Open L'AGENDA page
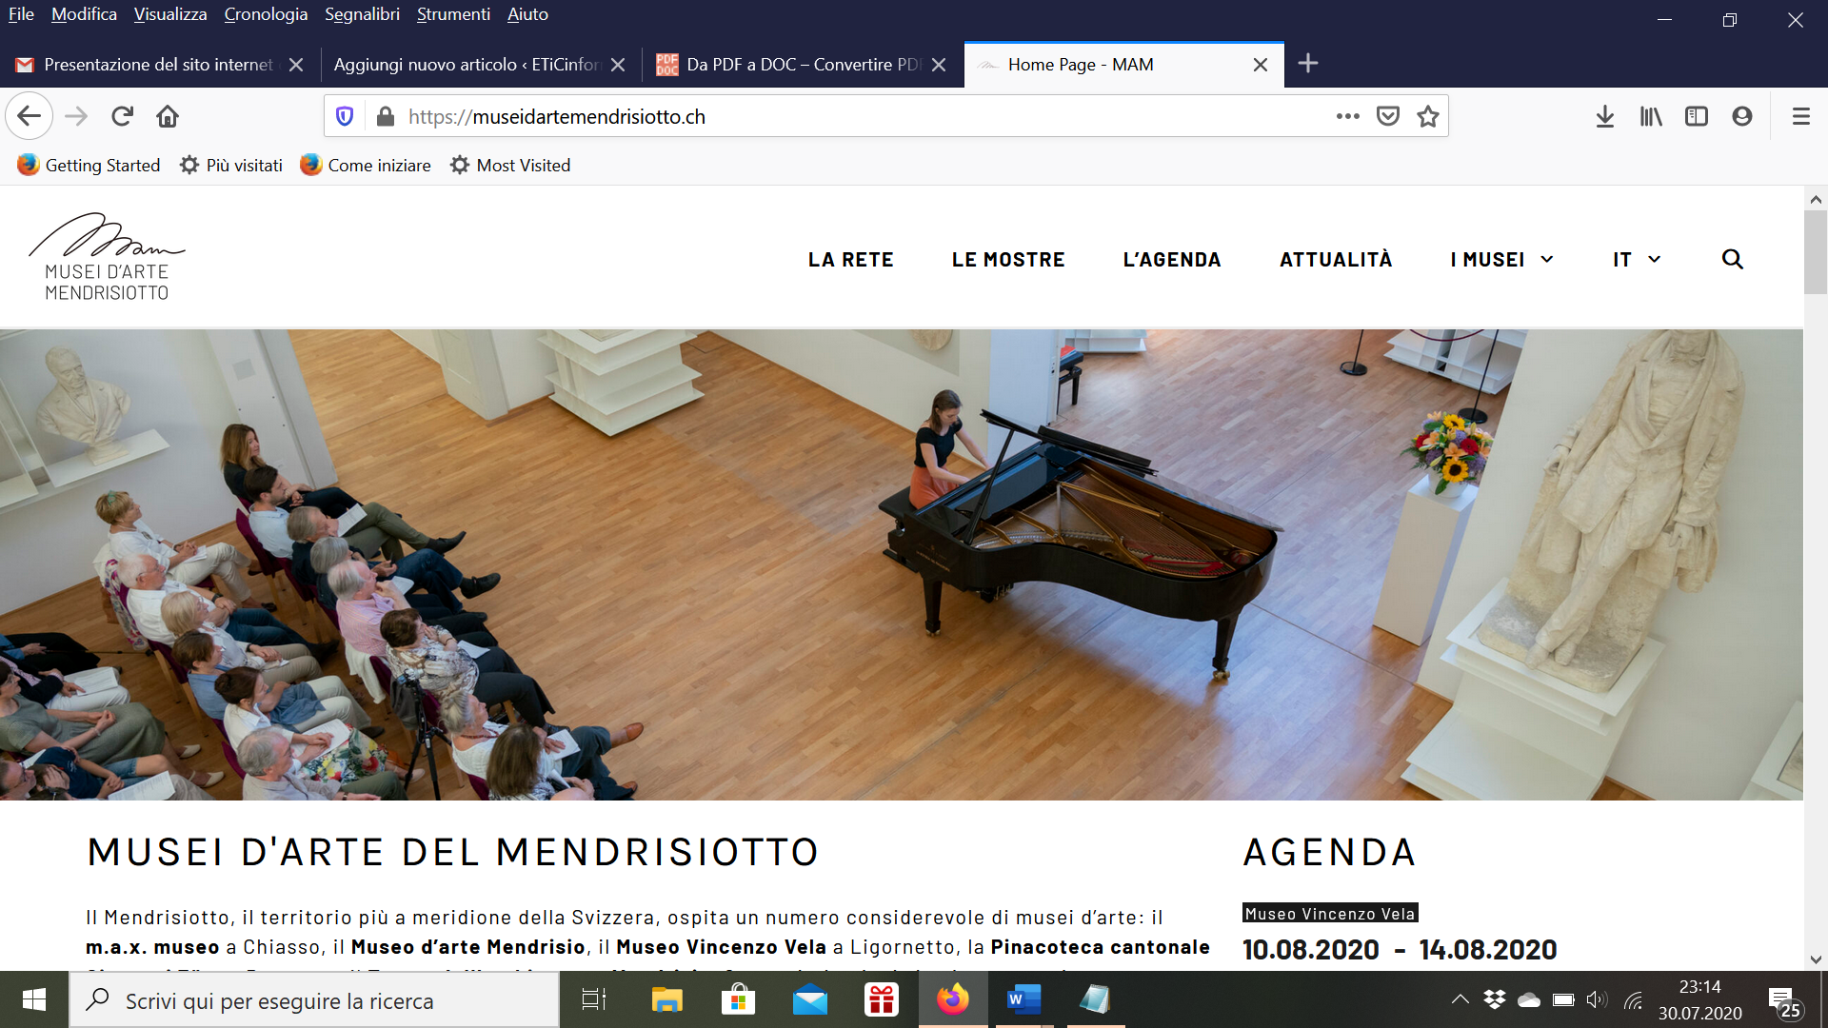Viewport: 1828px width, 1028px height. click(x=1172, y=260)
